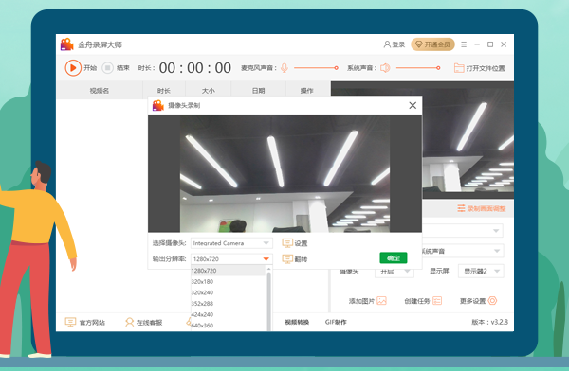Click the 开通会员 membership button

(x=432, y=44)
